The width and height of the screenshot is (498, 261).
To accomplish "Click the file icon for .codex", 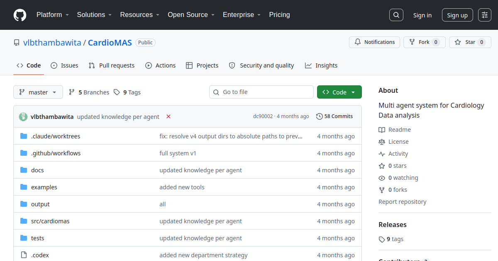I will (x=24, y=255).
